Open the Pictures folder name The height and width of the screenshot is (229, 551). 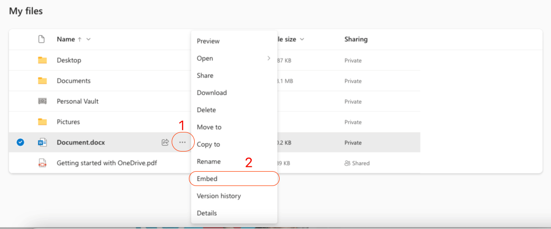coord(69,122)
